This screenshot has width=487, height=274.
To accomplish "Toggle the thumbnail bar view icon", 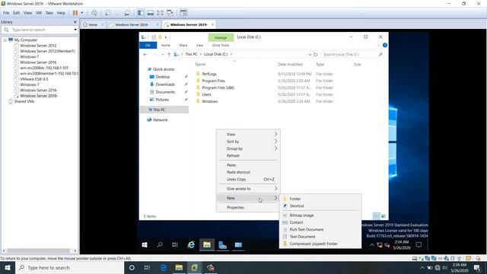I will coord(151,13).
